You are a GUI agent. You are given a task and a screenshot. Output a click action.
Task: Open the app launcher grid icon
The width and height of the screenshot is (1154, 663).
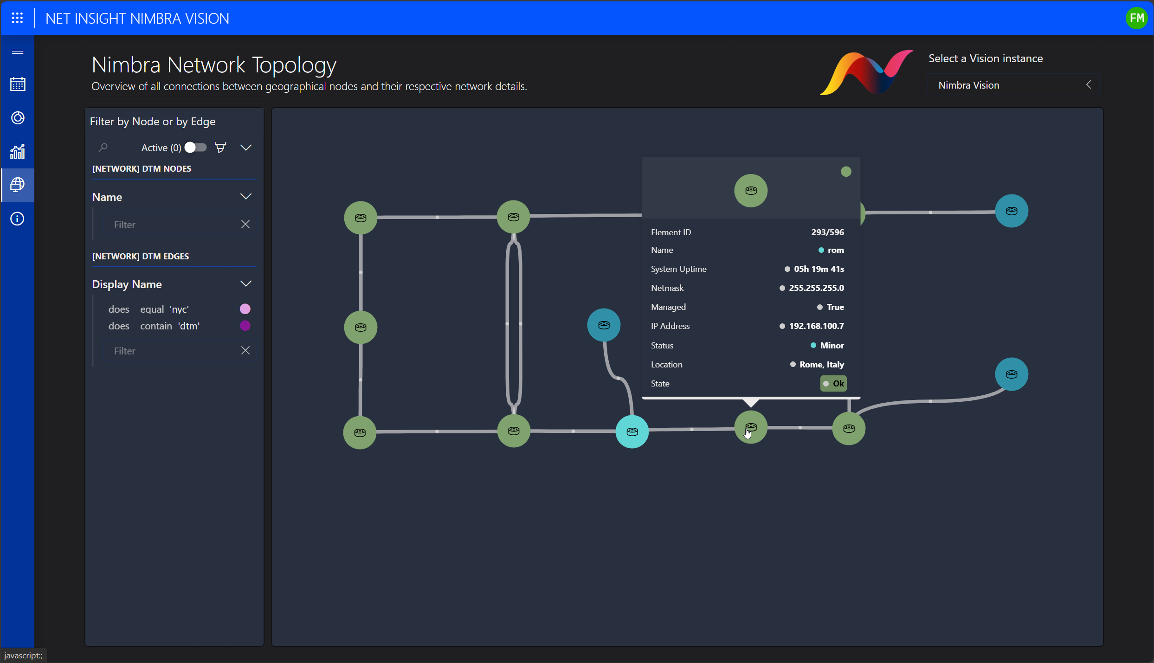pyautogui.click(x=17, y=18)
